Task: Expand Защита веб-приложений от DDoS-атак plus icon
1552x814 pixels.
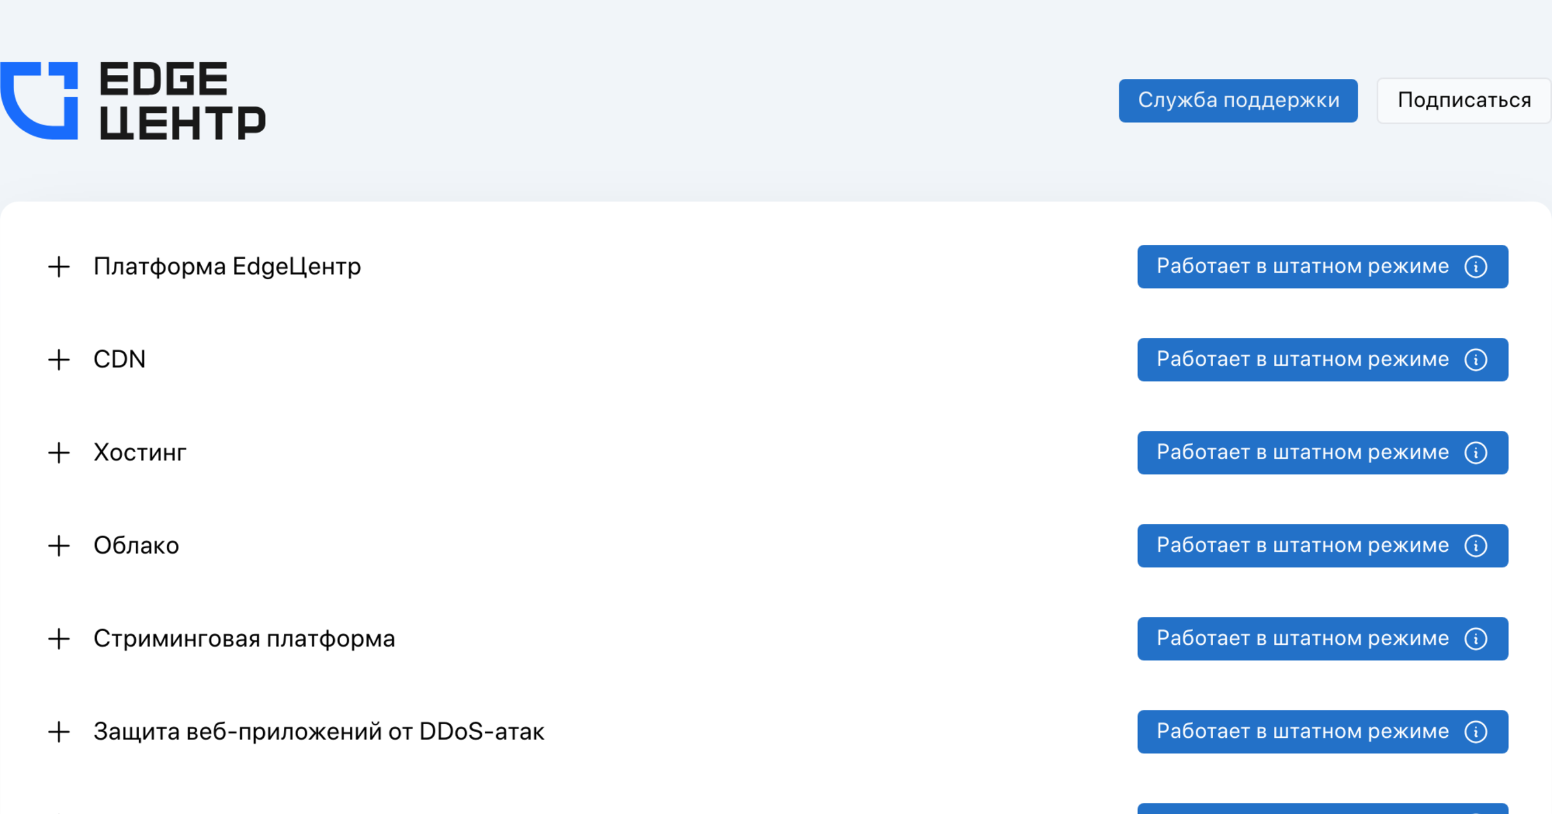Action: point(59,732)
